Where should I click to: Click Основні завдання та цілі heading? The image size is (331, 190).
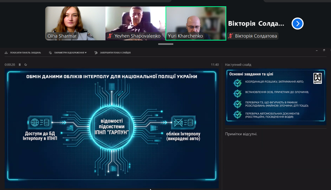click(251, 74)
